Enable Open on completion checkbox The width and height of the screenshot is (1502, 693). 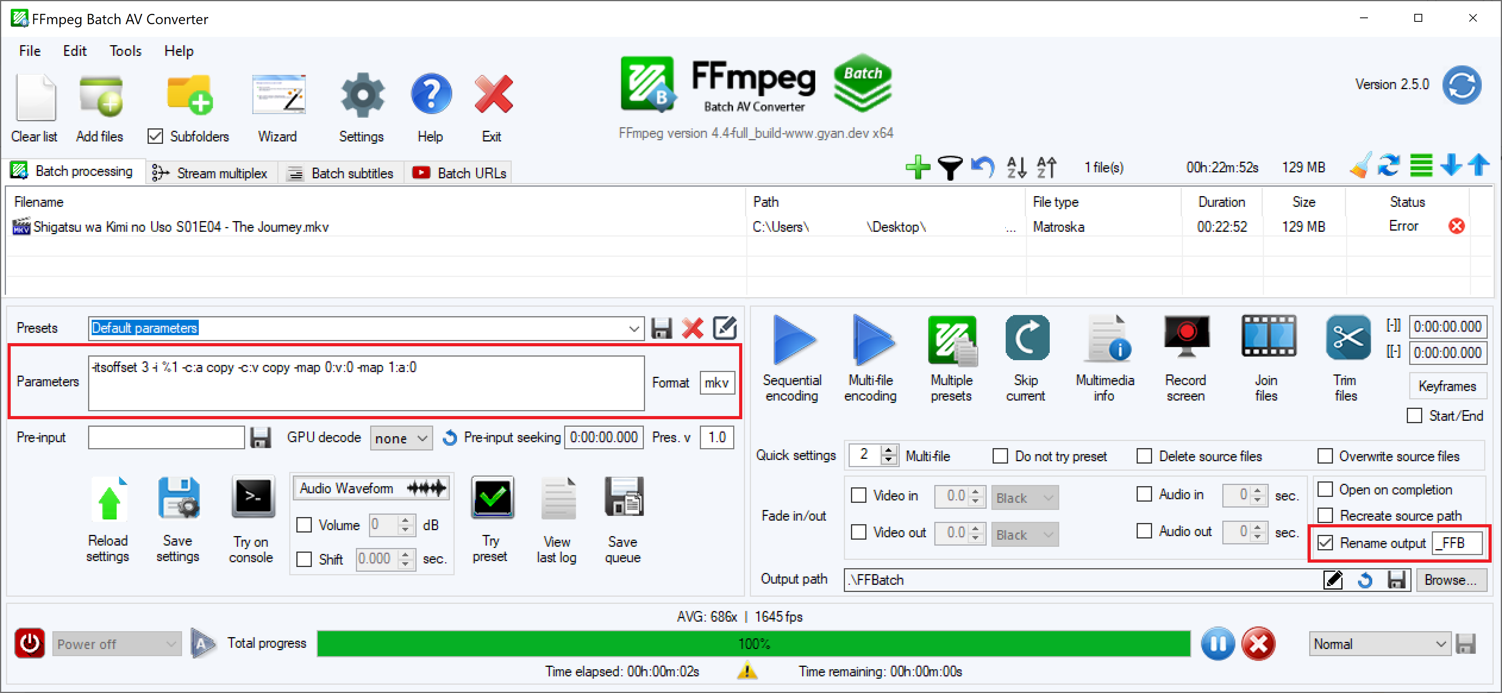1325,489
